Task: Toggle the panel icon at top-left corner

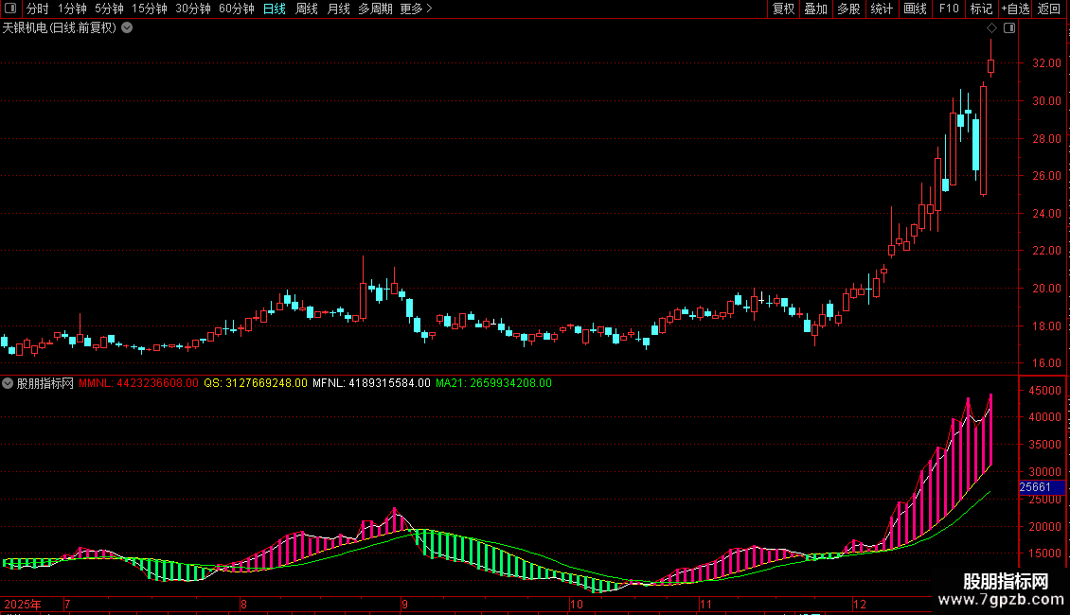Action: [10, 9]
